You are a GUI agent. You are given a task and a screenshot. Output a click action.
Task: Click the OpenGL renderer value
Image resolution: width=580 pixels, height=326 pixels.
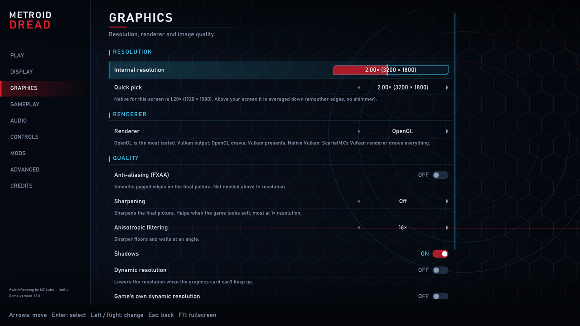point(402,131)
